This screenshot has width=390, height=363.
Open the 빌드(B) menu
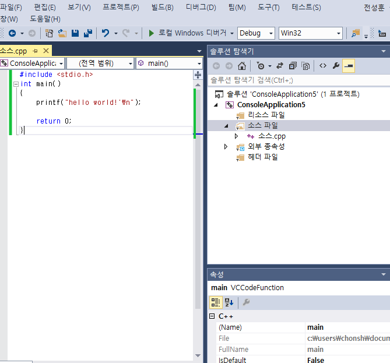point(161,8)
